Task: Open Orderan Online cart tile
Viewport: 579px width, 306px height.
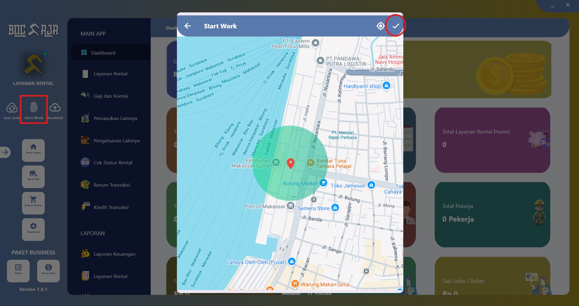Action: pos(33,203)
